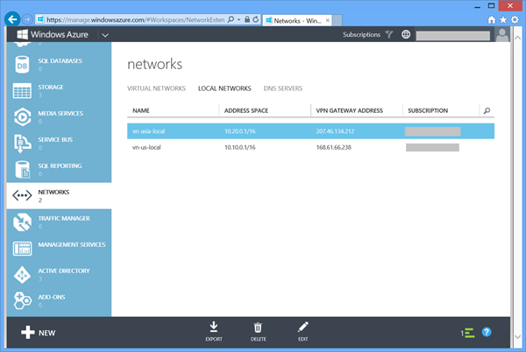Click address space 10.10.0.1/16
The height and width of the screenshot is (352, 526).
coord(240,147)
